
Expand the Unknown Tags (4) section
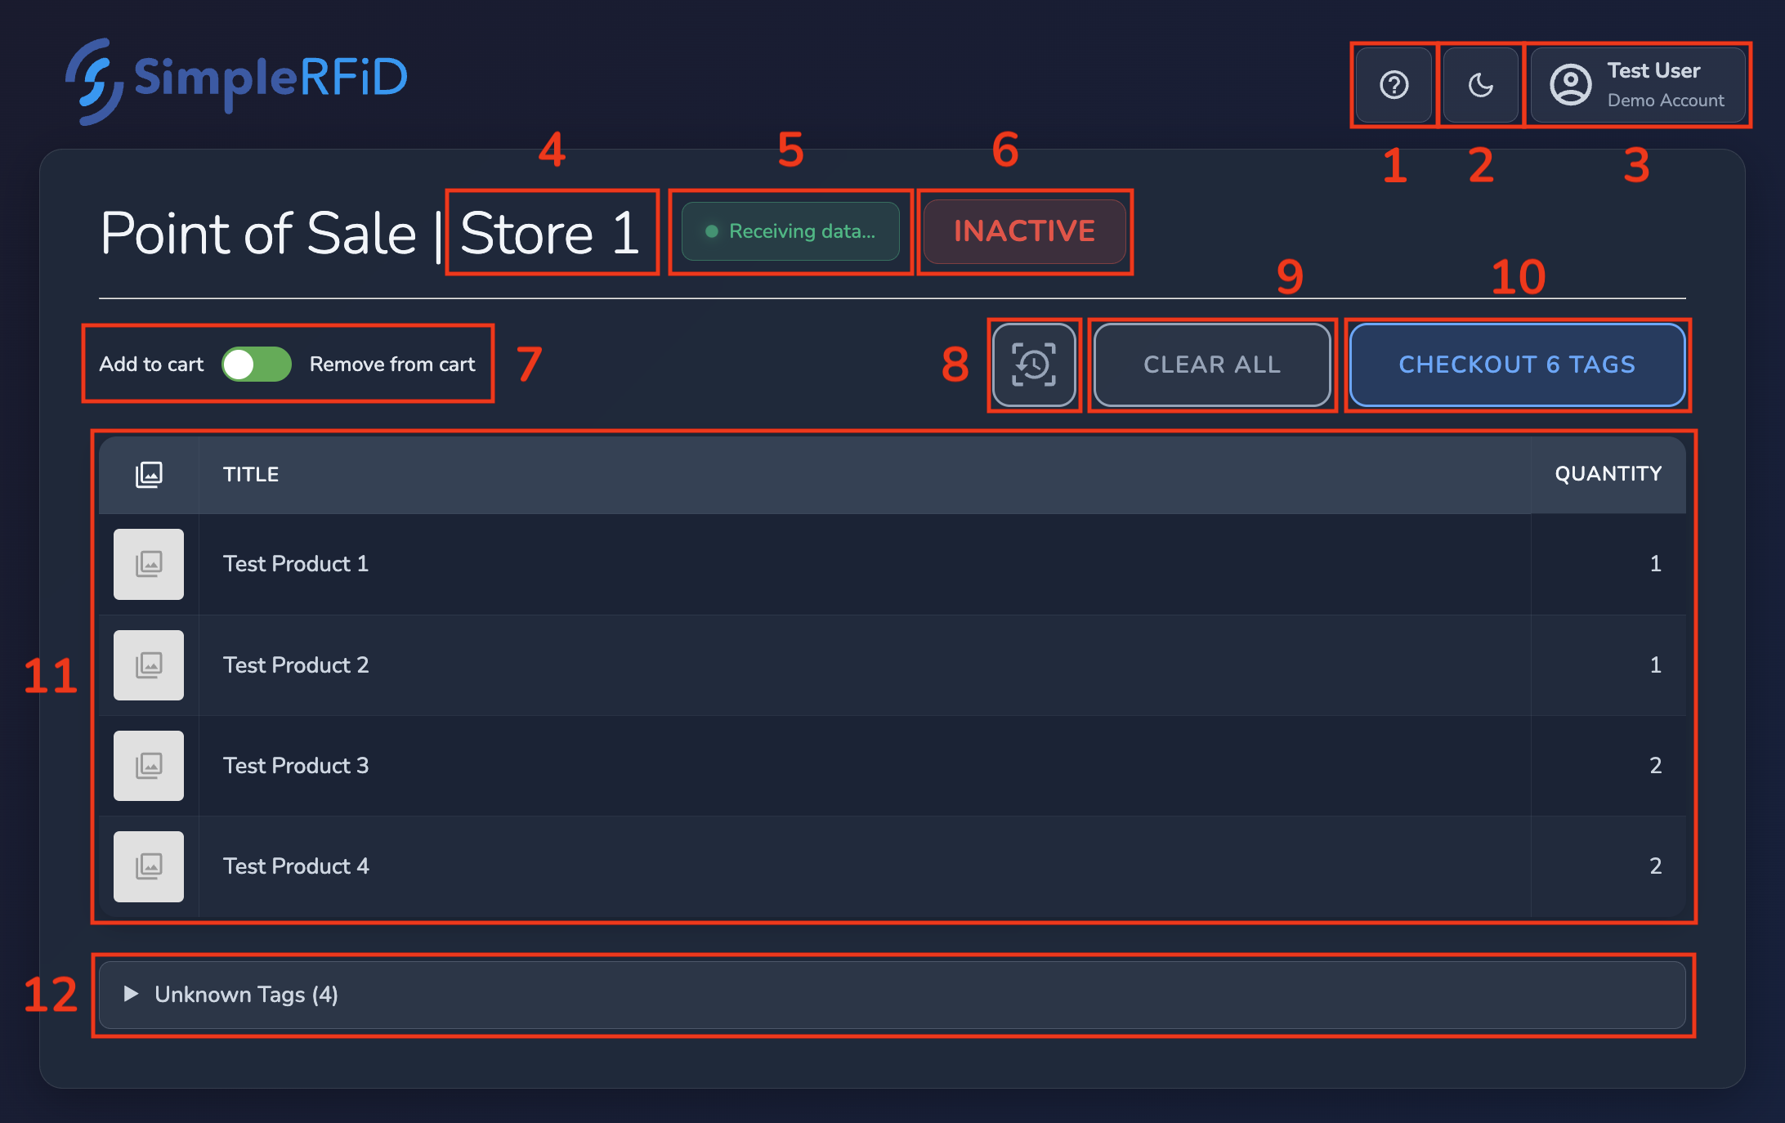[245, 995]
